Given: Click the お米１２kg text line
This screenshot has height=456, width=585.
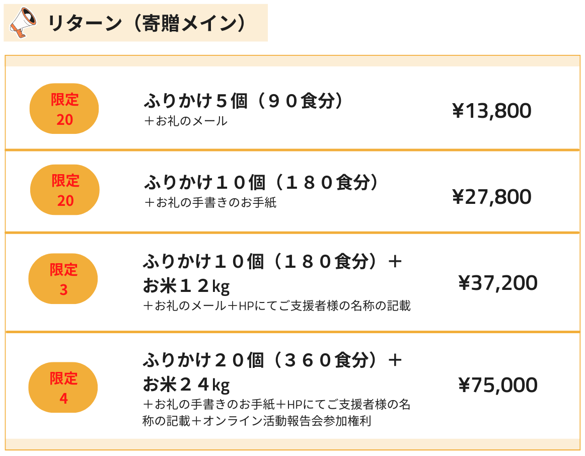Looking at the screenshot, I should 186,286.
